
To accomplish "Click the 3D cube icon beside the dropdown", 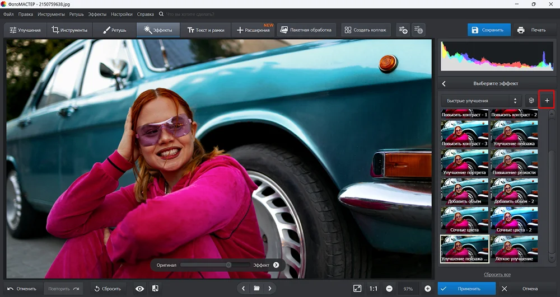I will coord(531,101).
